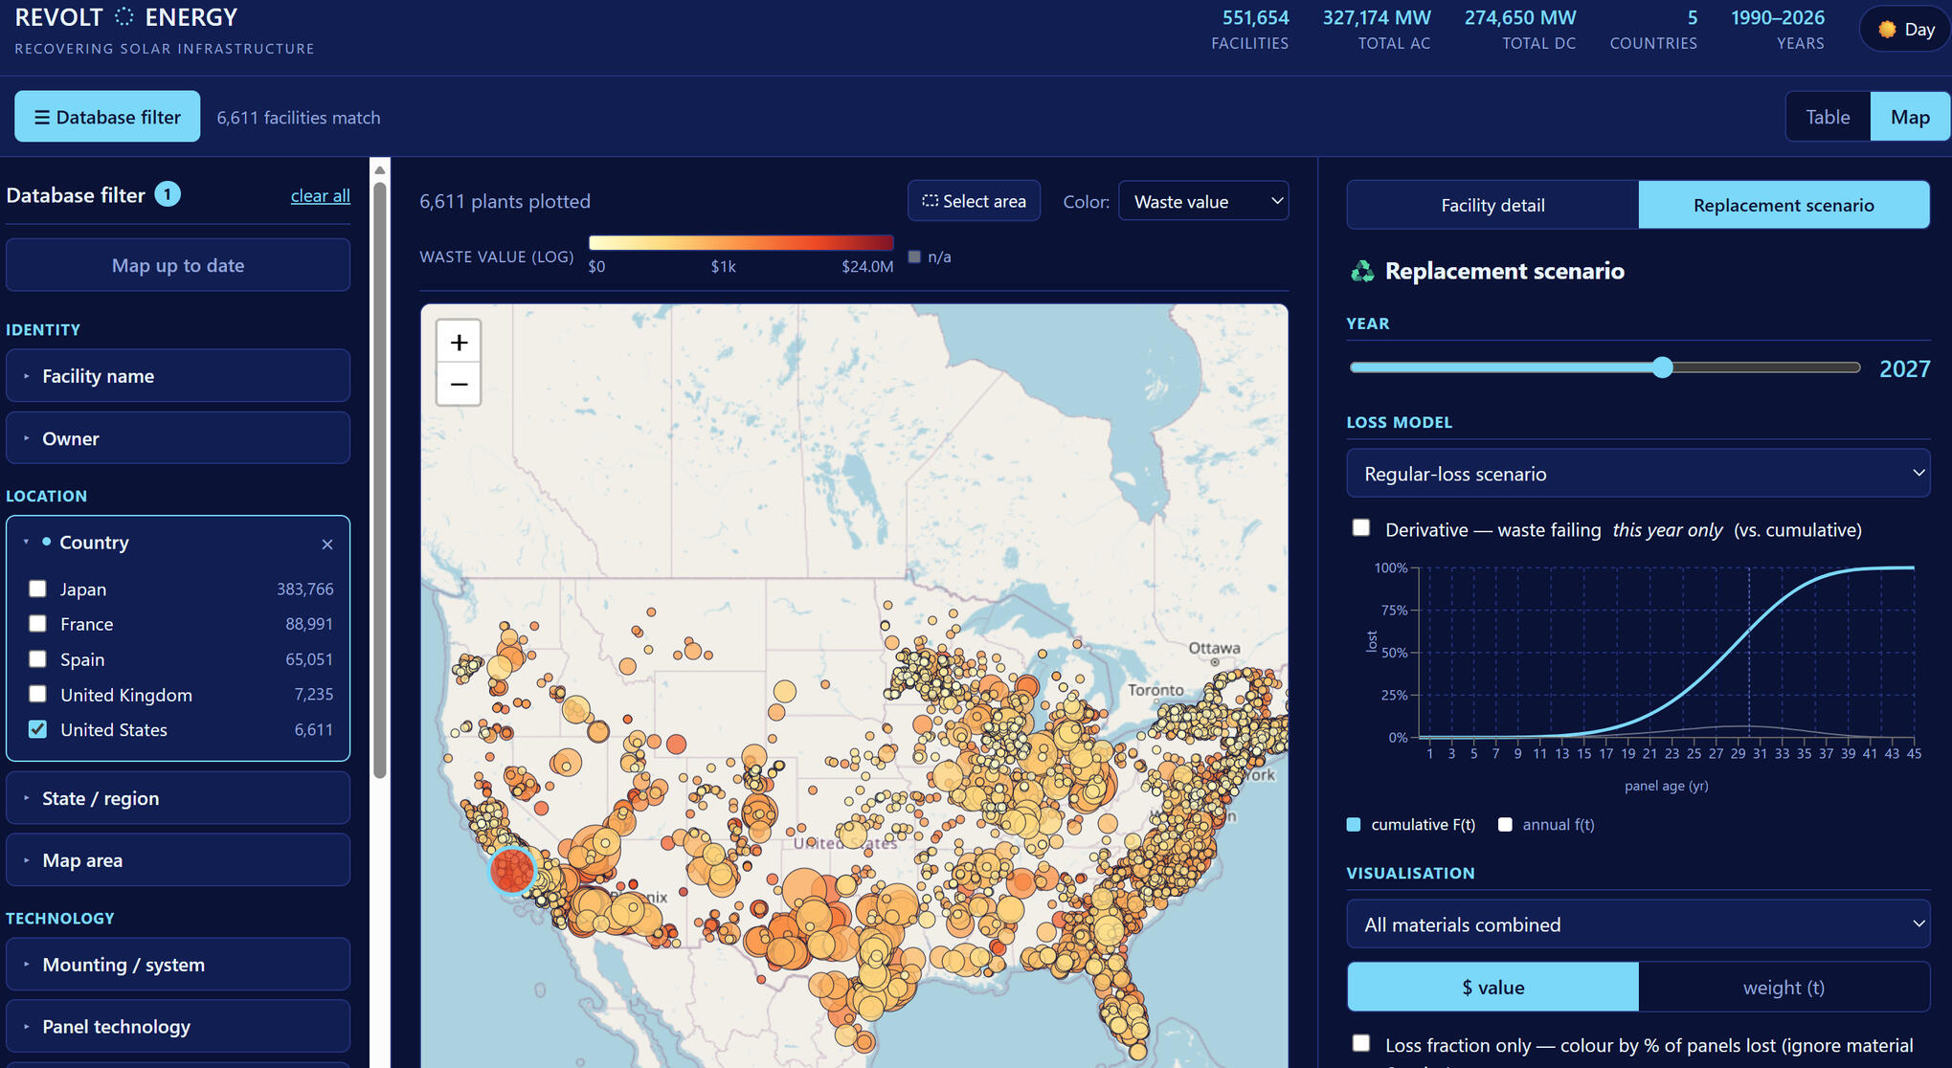Click the Revolt Energy dotted circle logo
Screen dimensions: 1952x1068
click(x=123, y=17)
